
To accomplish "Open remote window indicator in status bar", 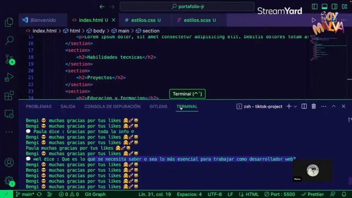I will pos(6,194).
